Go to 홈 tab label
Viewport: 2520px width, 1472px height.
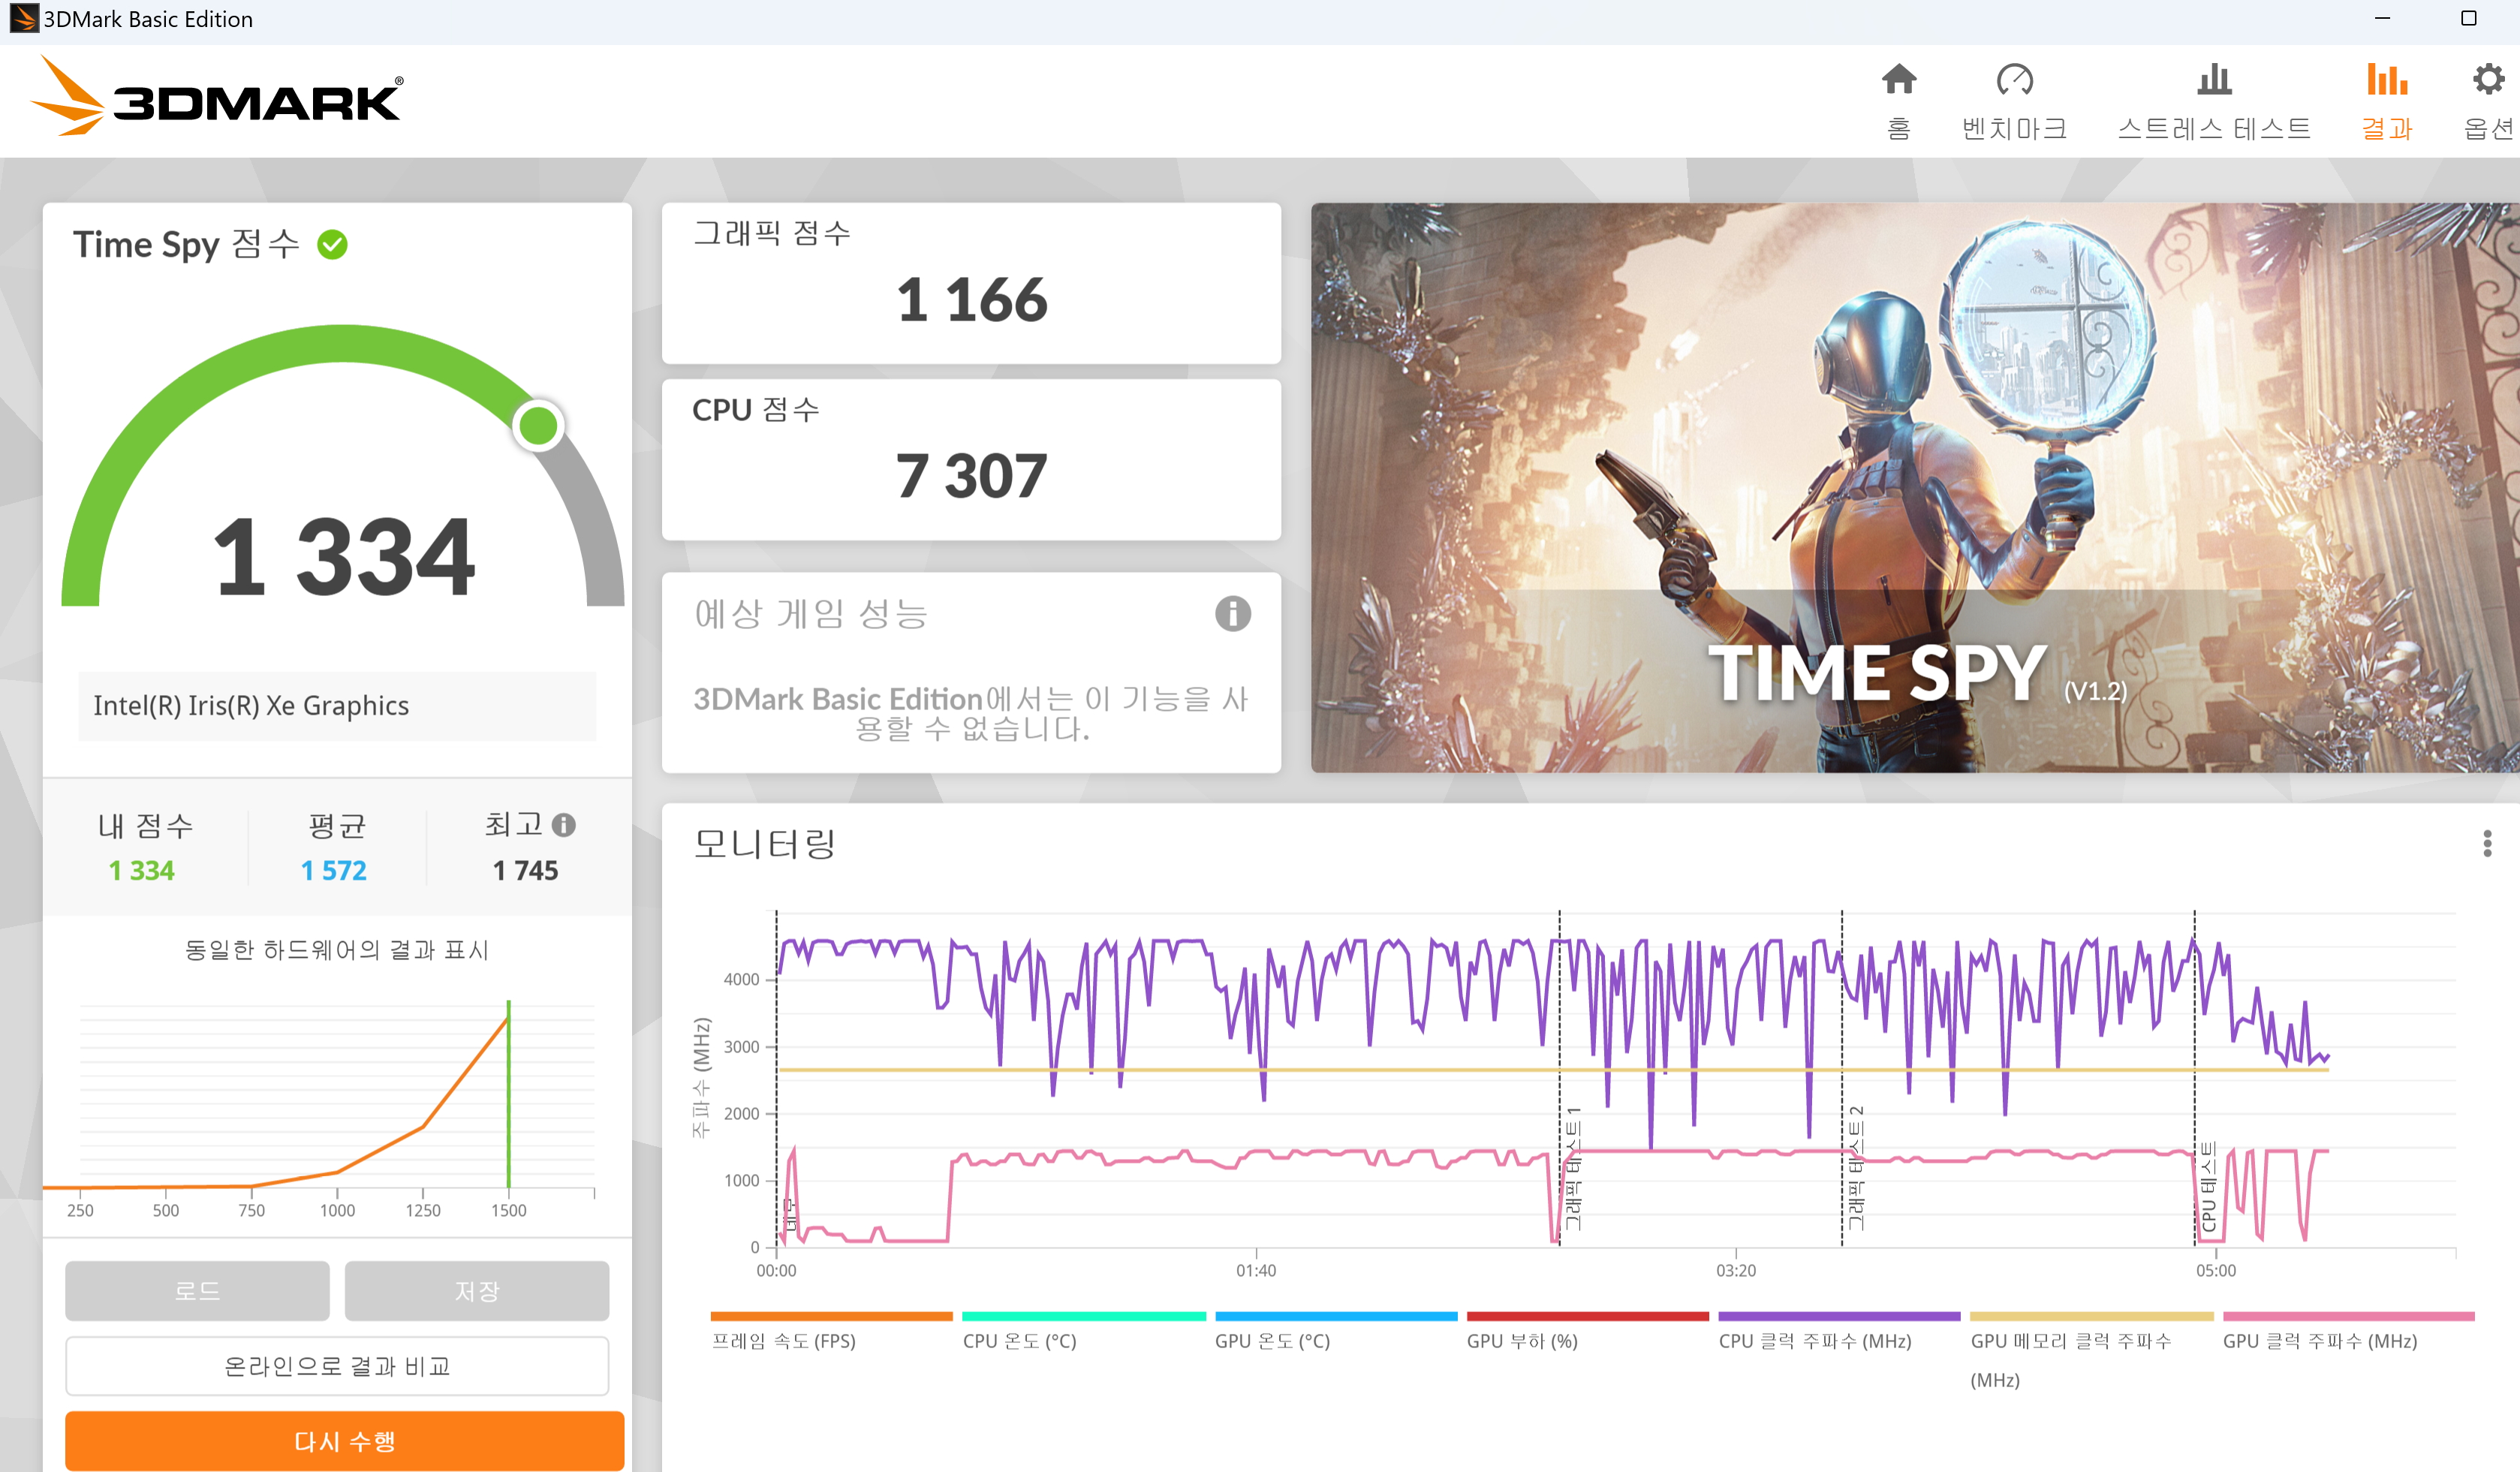[1898, 128]
